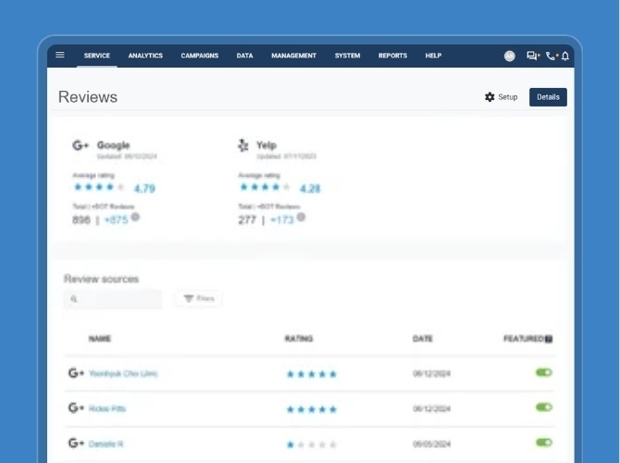The width and height of the screenshot is (620, 463).
Task: Click the Setup gear icon
Action: pos(490,97)
